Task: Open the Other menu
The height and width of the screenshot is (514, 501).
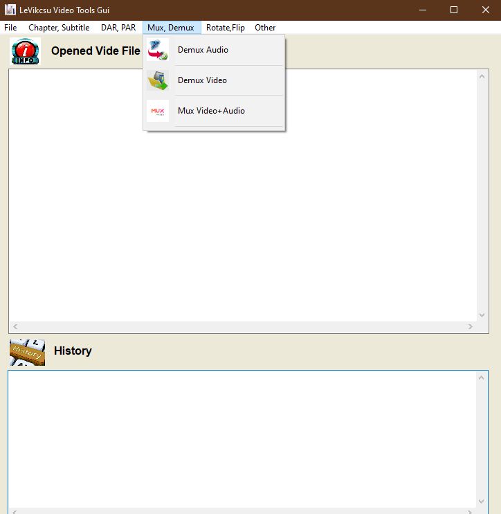Action: pos(265,28)
